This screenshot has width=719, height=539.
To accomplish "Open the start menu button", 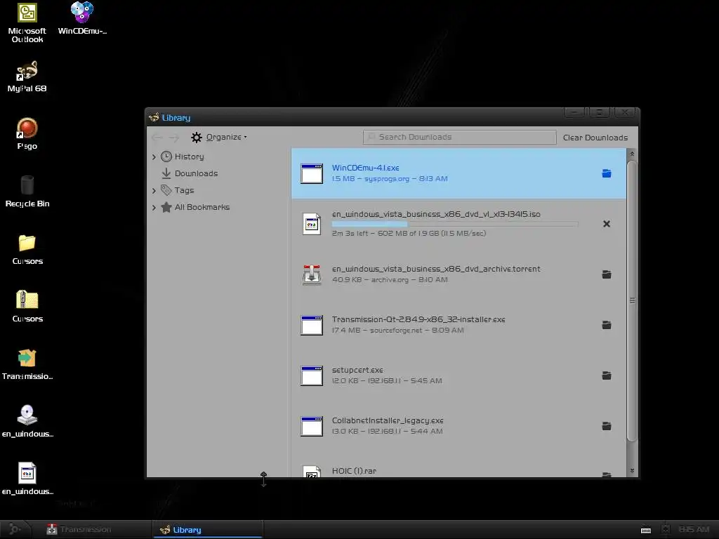I will [x=15, y=529].
